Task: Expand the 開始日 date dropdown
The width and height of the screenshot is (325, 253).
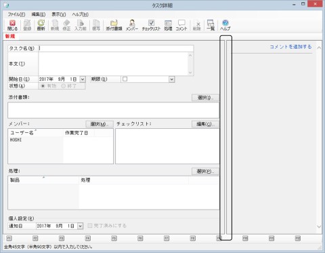Action: (x=83, y=79)
